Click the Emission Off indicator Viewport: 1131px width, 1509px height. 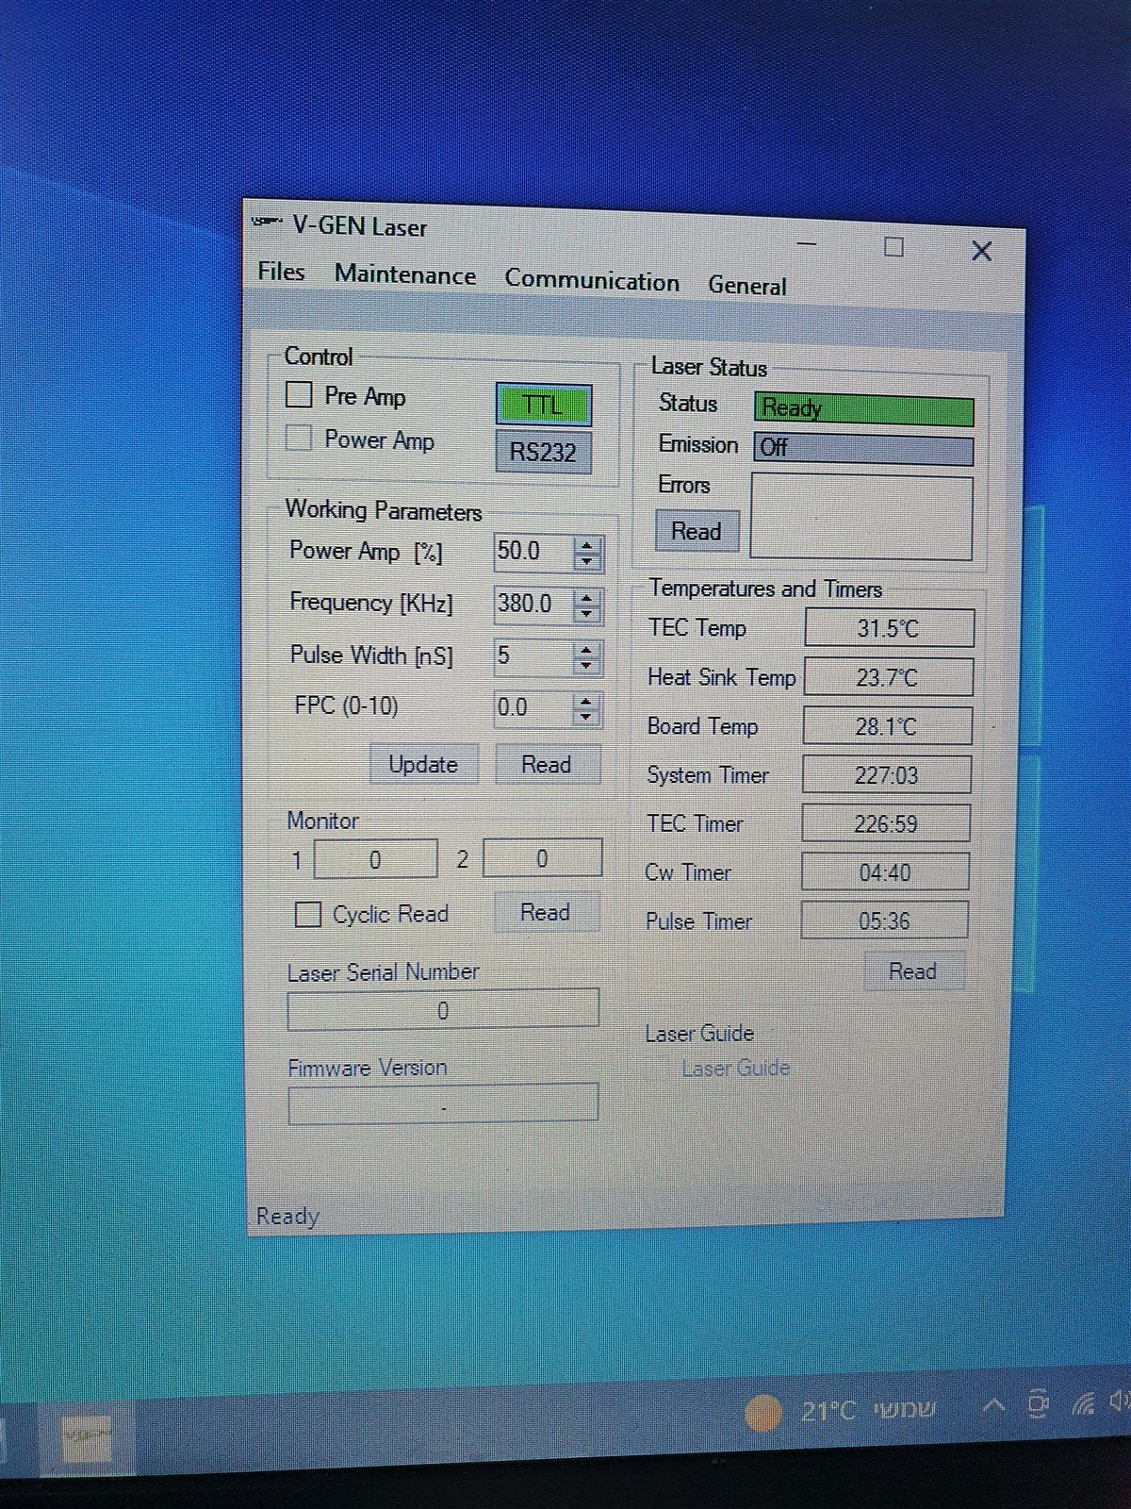(863, 449)
